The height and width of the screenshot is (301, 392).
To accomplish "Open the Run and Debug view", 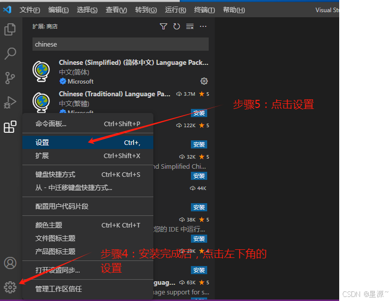I will (x=10, y=102).
